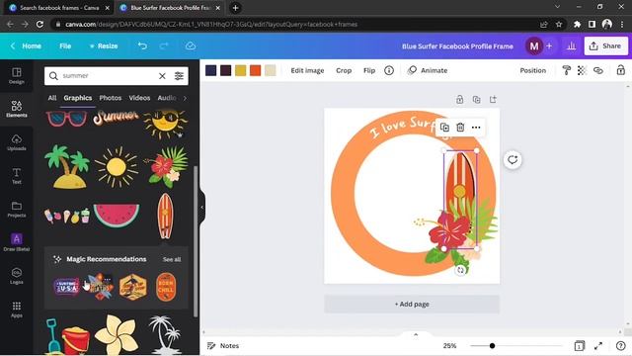Click Add page button
The width and height of the screenshot is (632, 356).
click(412, 304)
